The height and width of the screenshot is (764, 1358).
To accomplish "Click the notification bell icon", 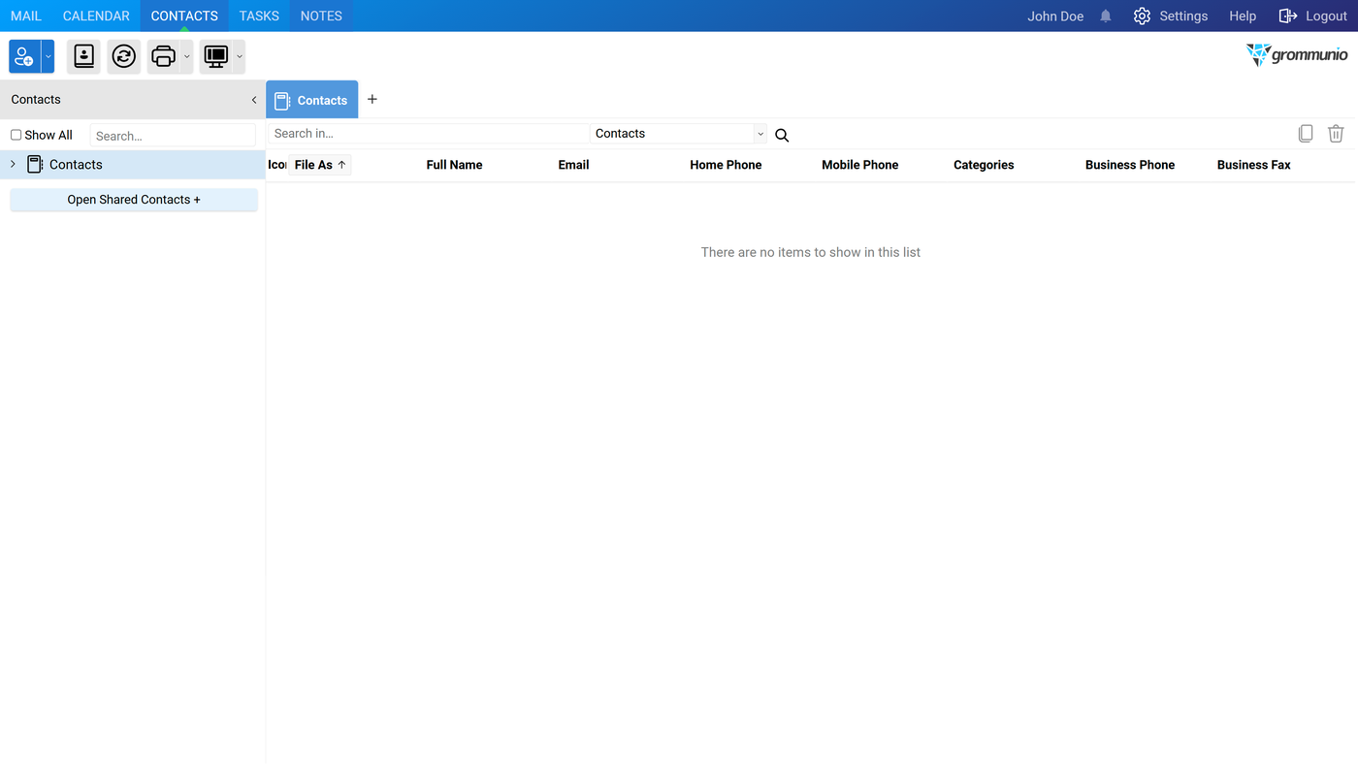I will click(x=1106, y=16).
